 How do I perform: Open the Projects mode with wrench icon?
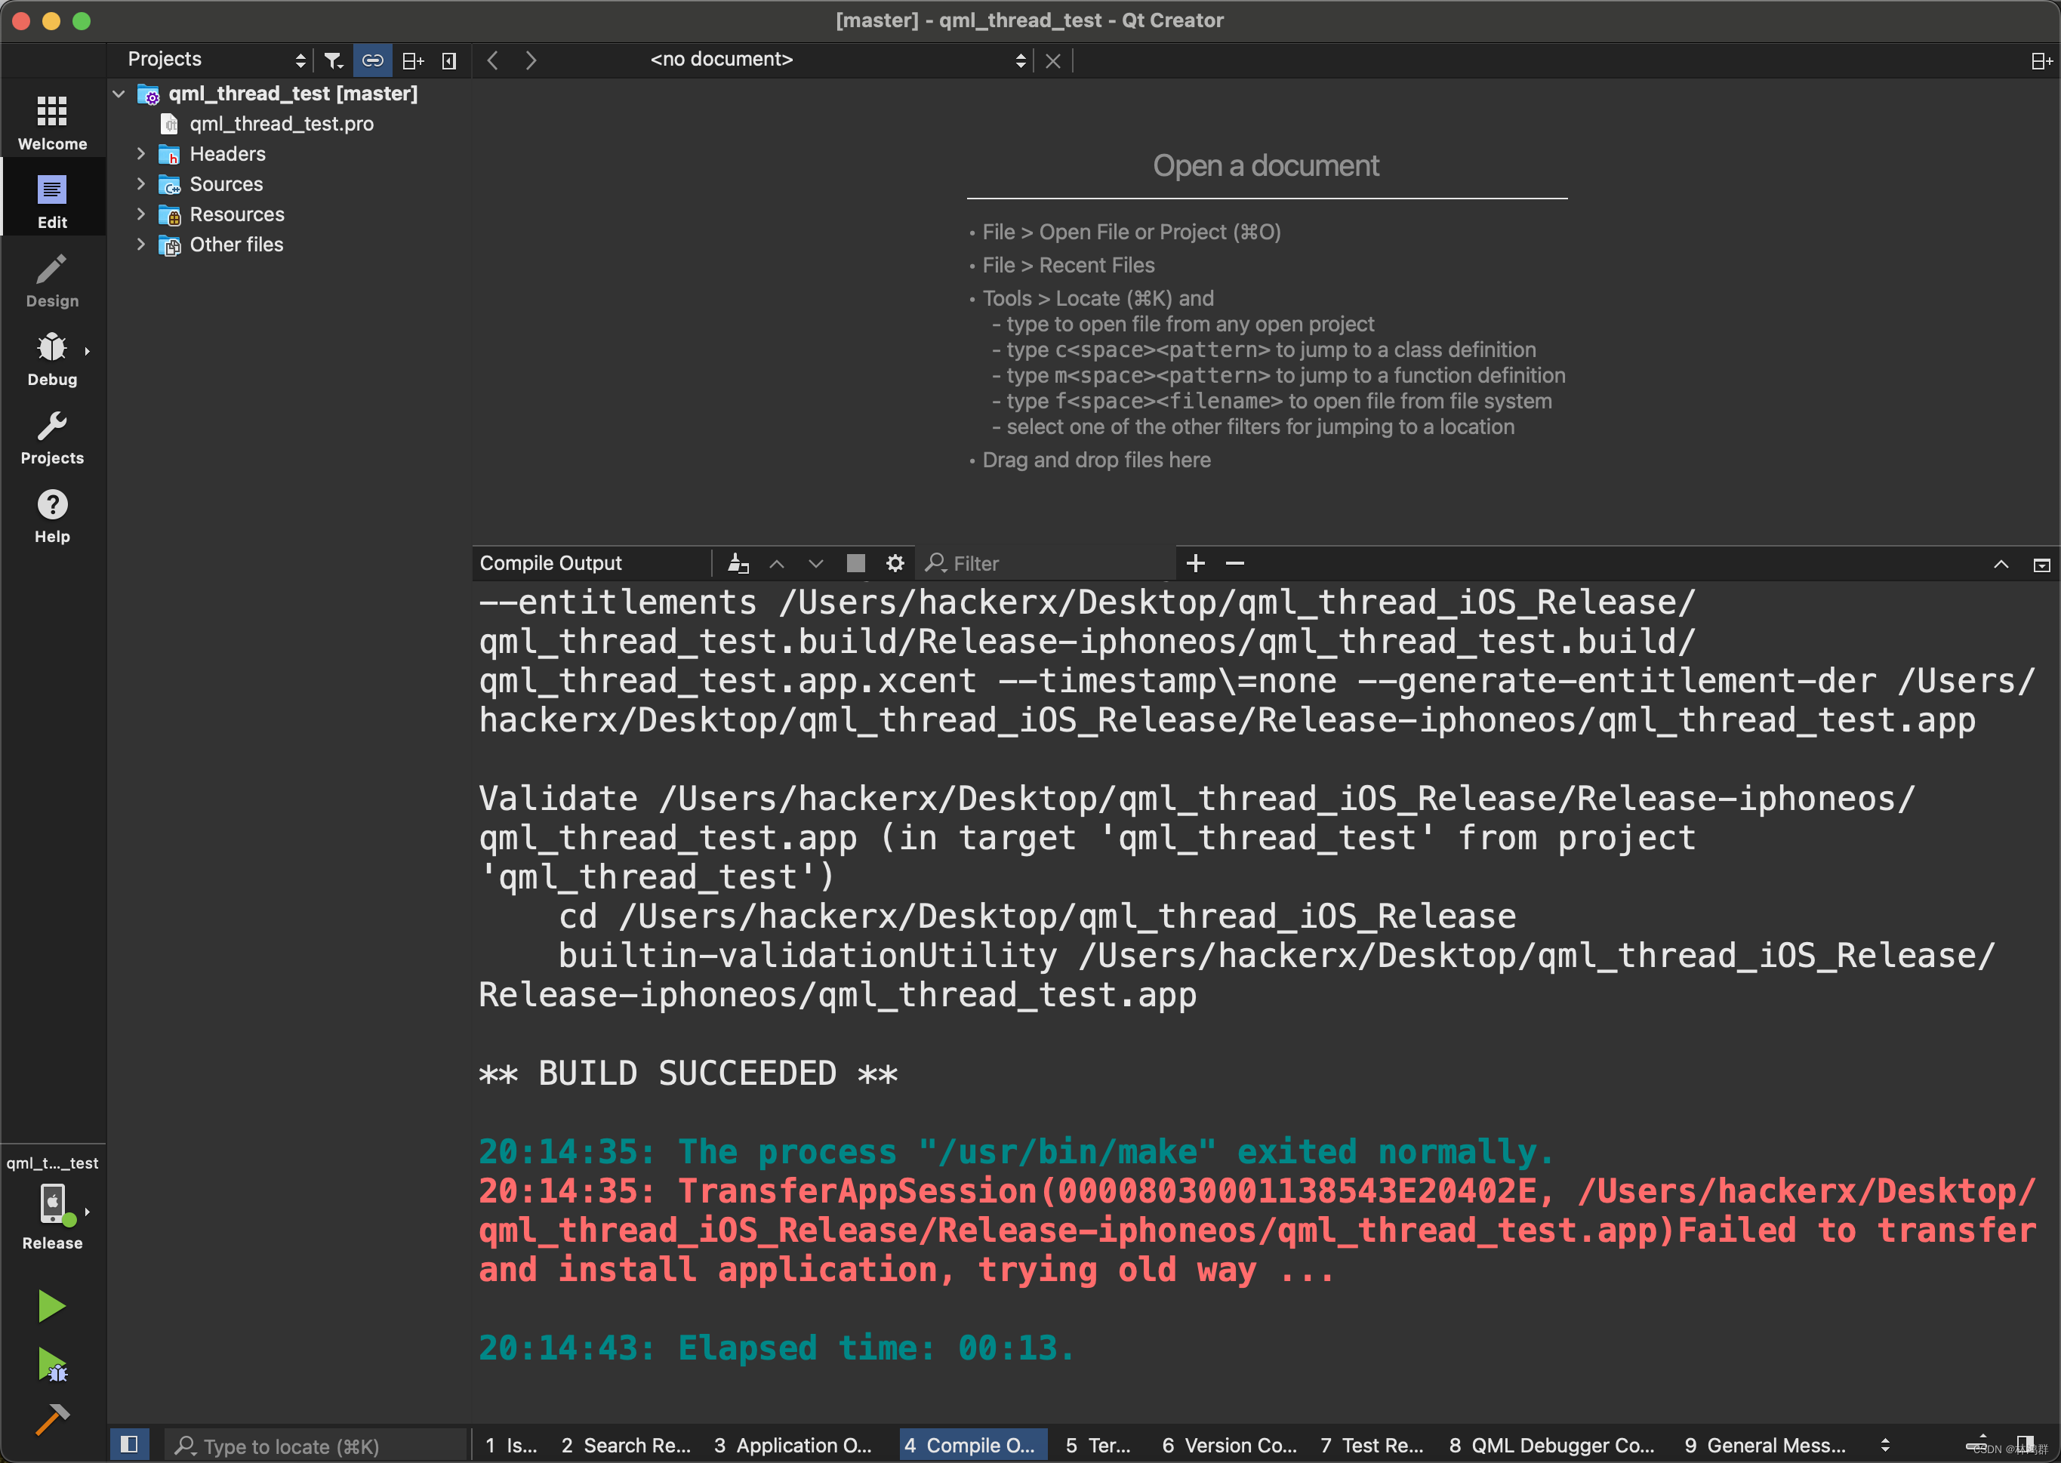pos(52,437)
